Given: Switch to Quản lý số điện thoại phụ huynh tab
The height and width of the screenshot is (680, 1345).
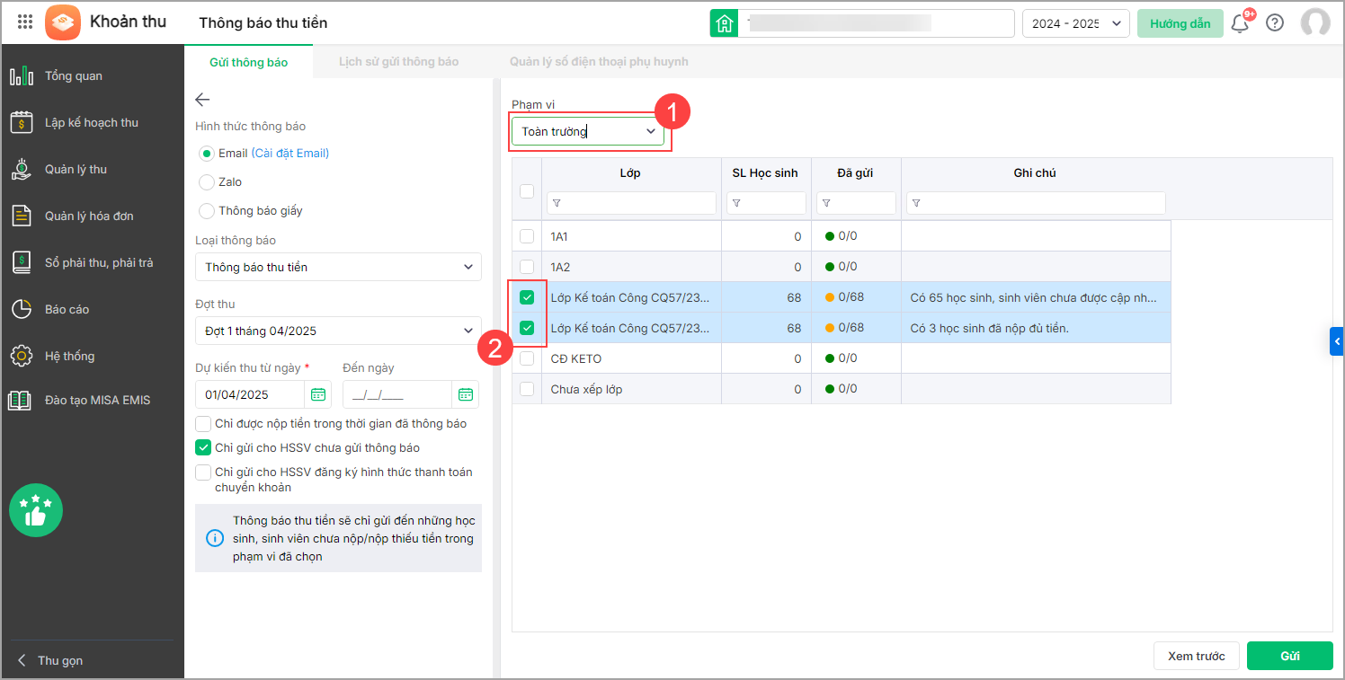Looking at the screenshot, I should [599, 62].
